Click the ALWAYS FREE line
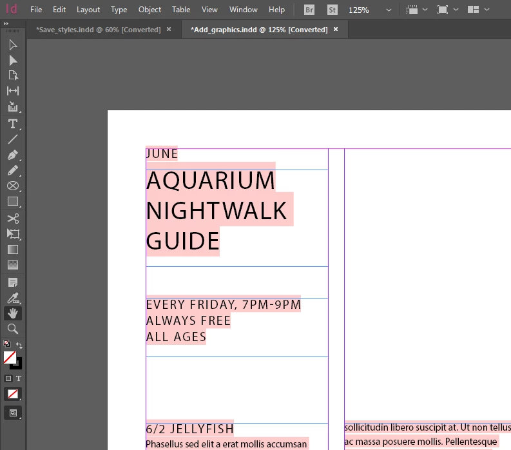Image resolution: width=511 pixels, height=450 pixels. point(188,321)
